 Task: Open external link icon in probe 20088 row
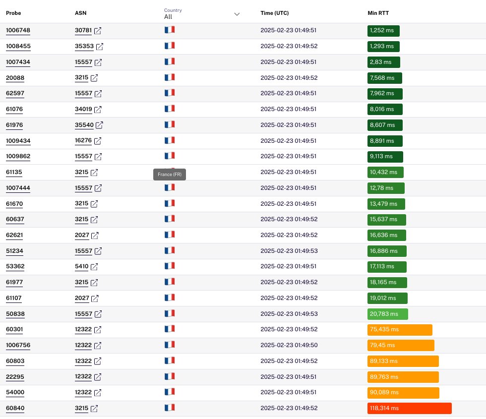pyautogui.click(x=94, y=78)
